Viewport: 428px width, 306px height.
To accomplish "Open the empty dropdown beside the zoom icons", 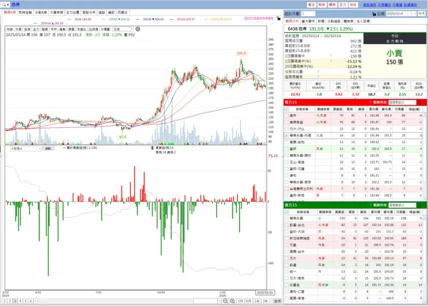I will [x=207, y=301].
